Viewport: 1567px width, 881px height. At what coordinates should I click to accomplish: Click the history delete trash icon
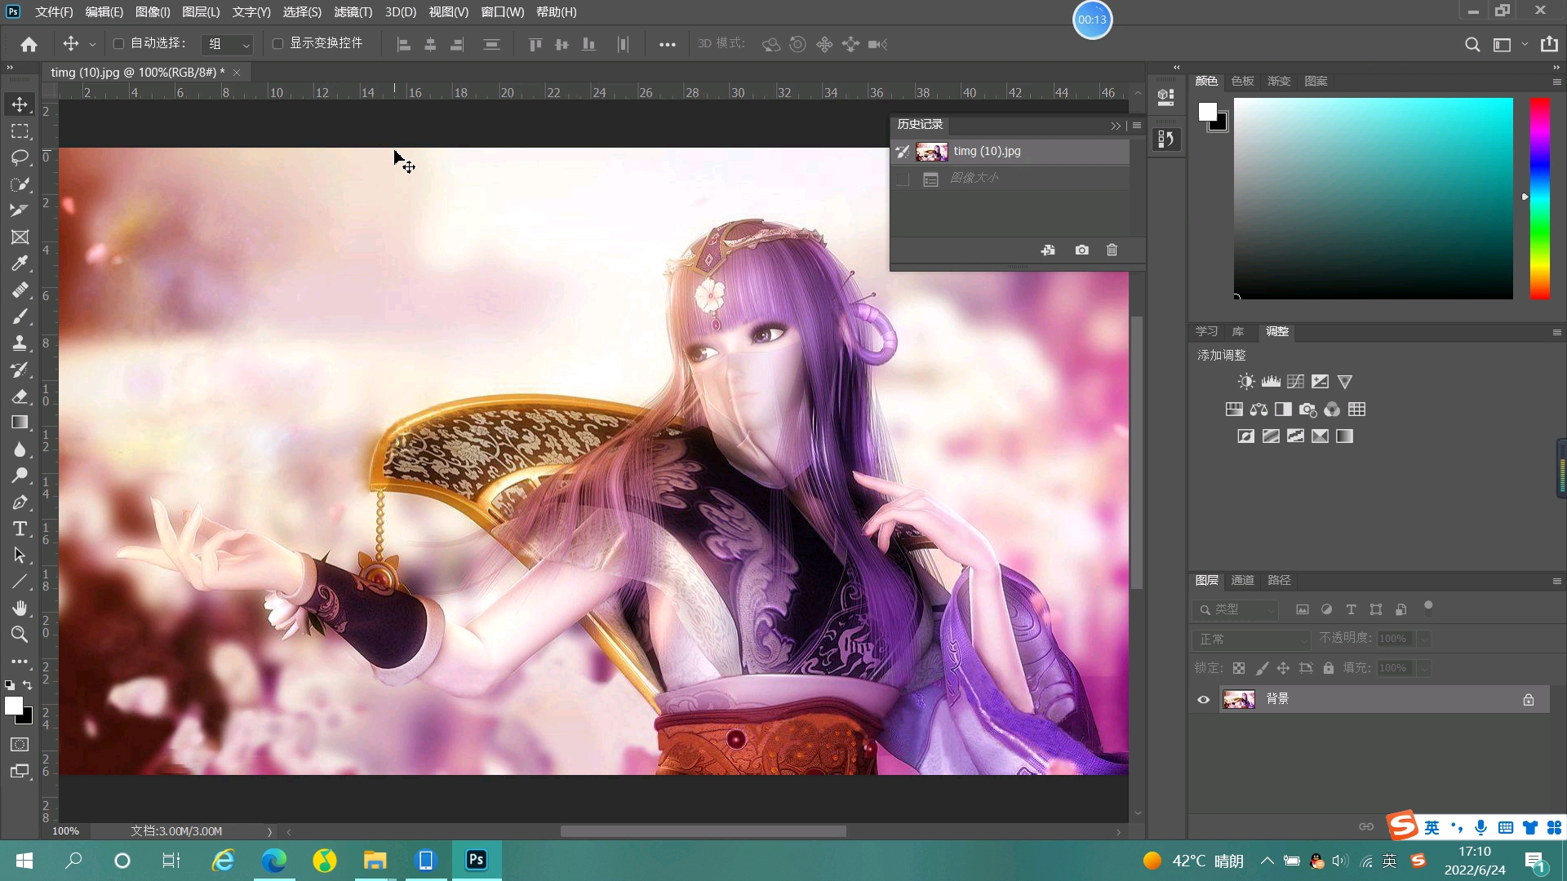(1112, 250)
